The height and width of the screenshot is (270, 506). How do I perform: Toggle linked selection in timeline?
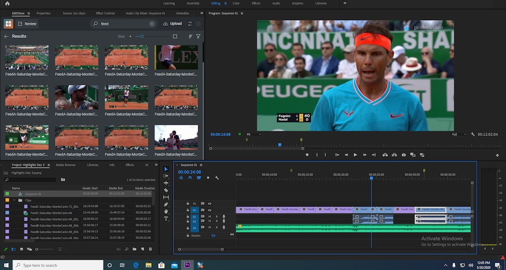pos(199,178)
